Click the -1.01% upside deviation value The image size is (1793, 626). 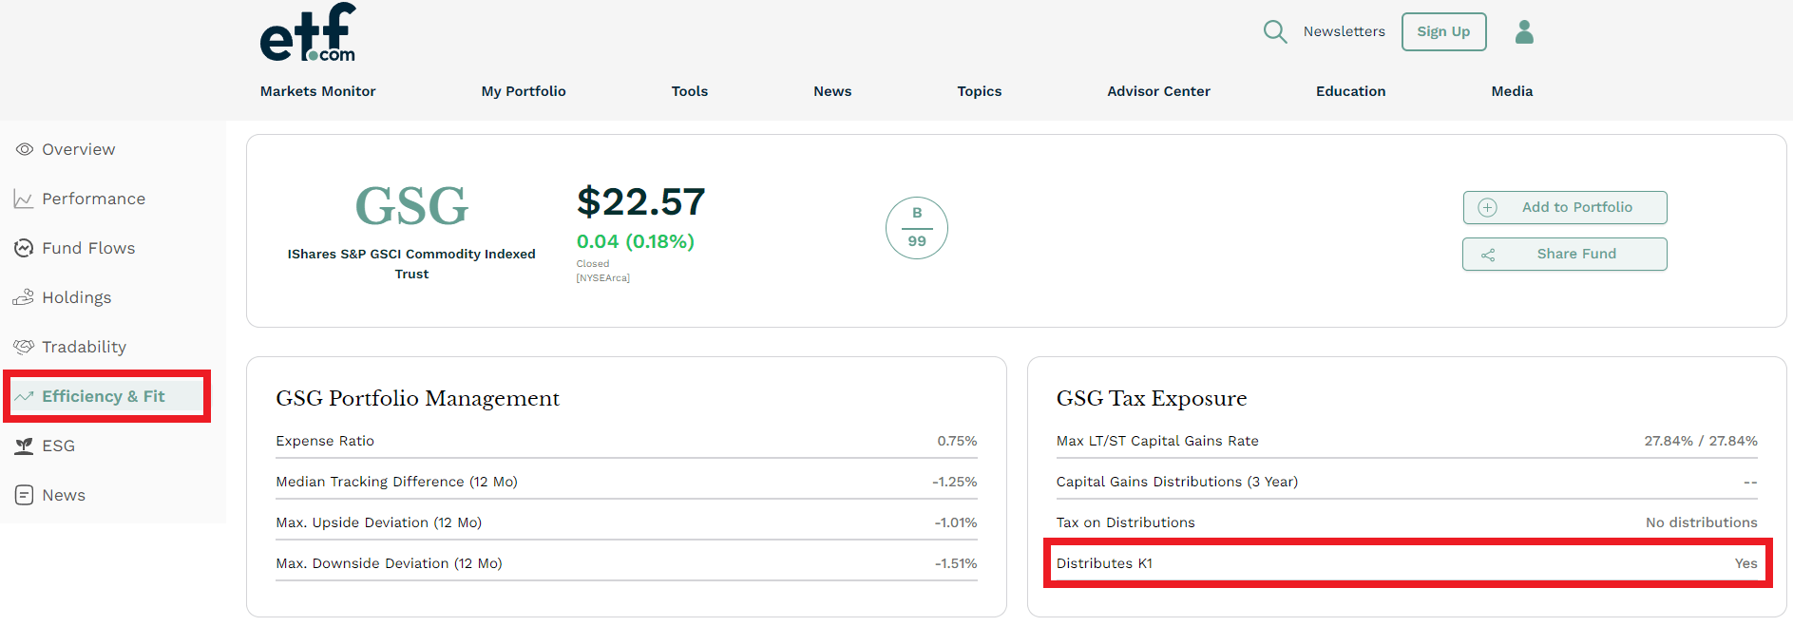pos(956,522)
